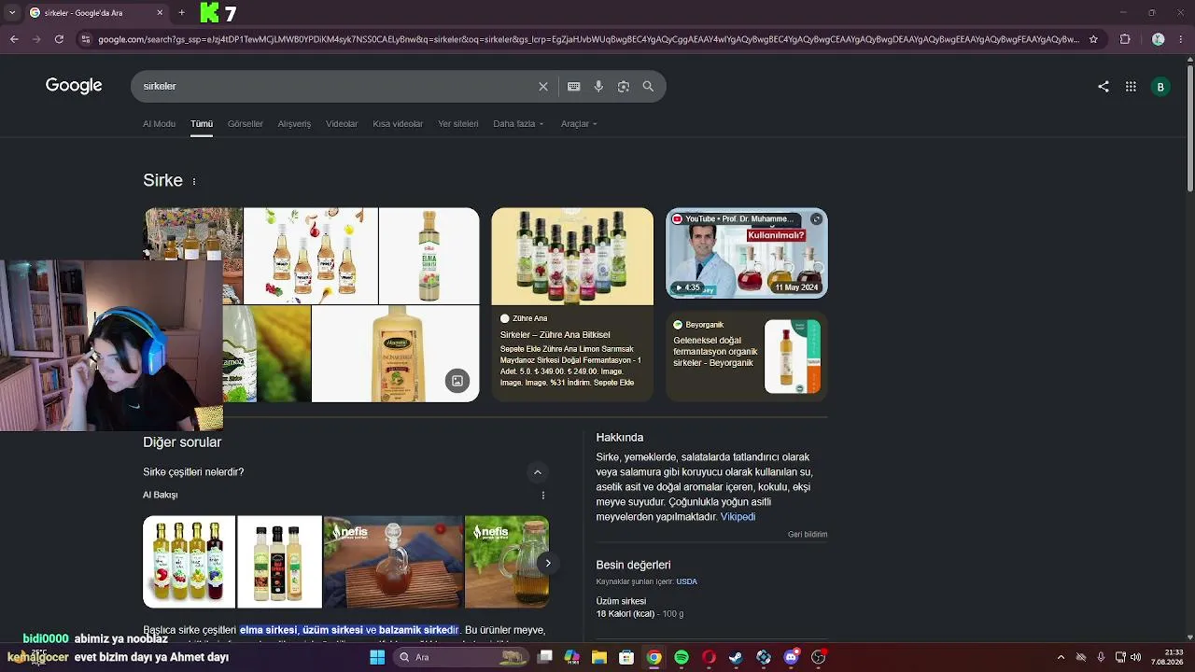
Task: Open Steam from the taskbar
Action: pos(737,657)
